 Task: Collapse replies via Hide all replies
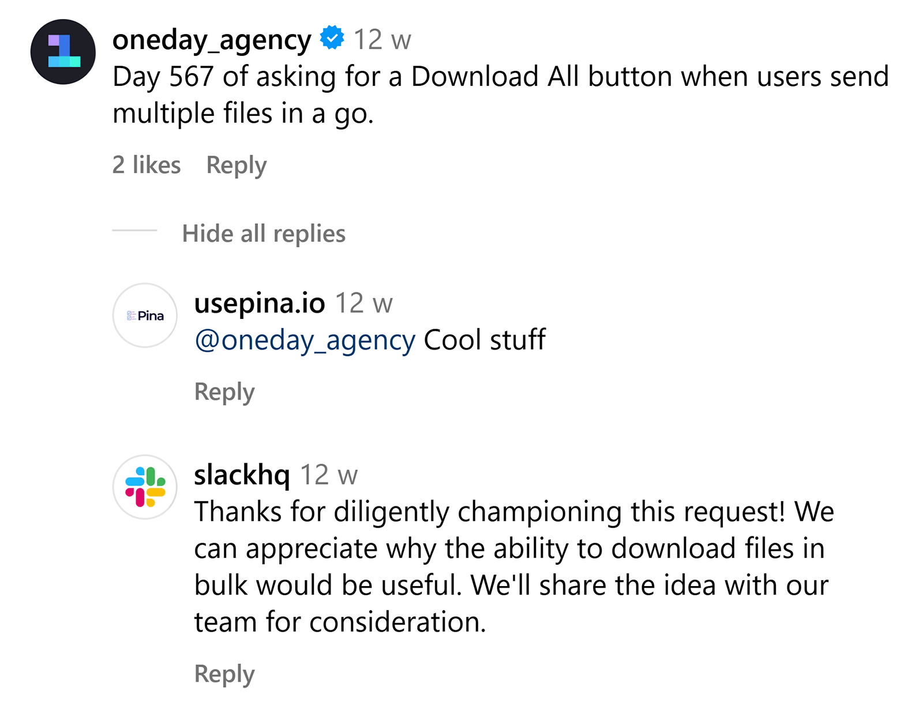coord(264,234)
